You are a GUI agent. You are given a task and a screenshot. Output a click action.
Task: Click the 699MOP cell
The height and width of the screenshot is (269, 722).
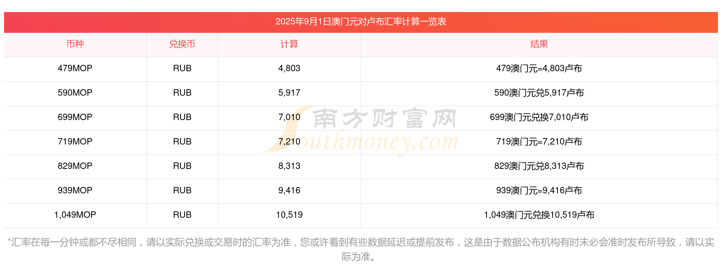click(75, 117)
